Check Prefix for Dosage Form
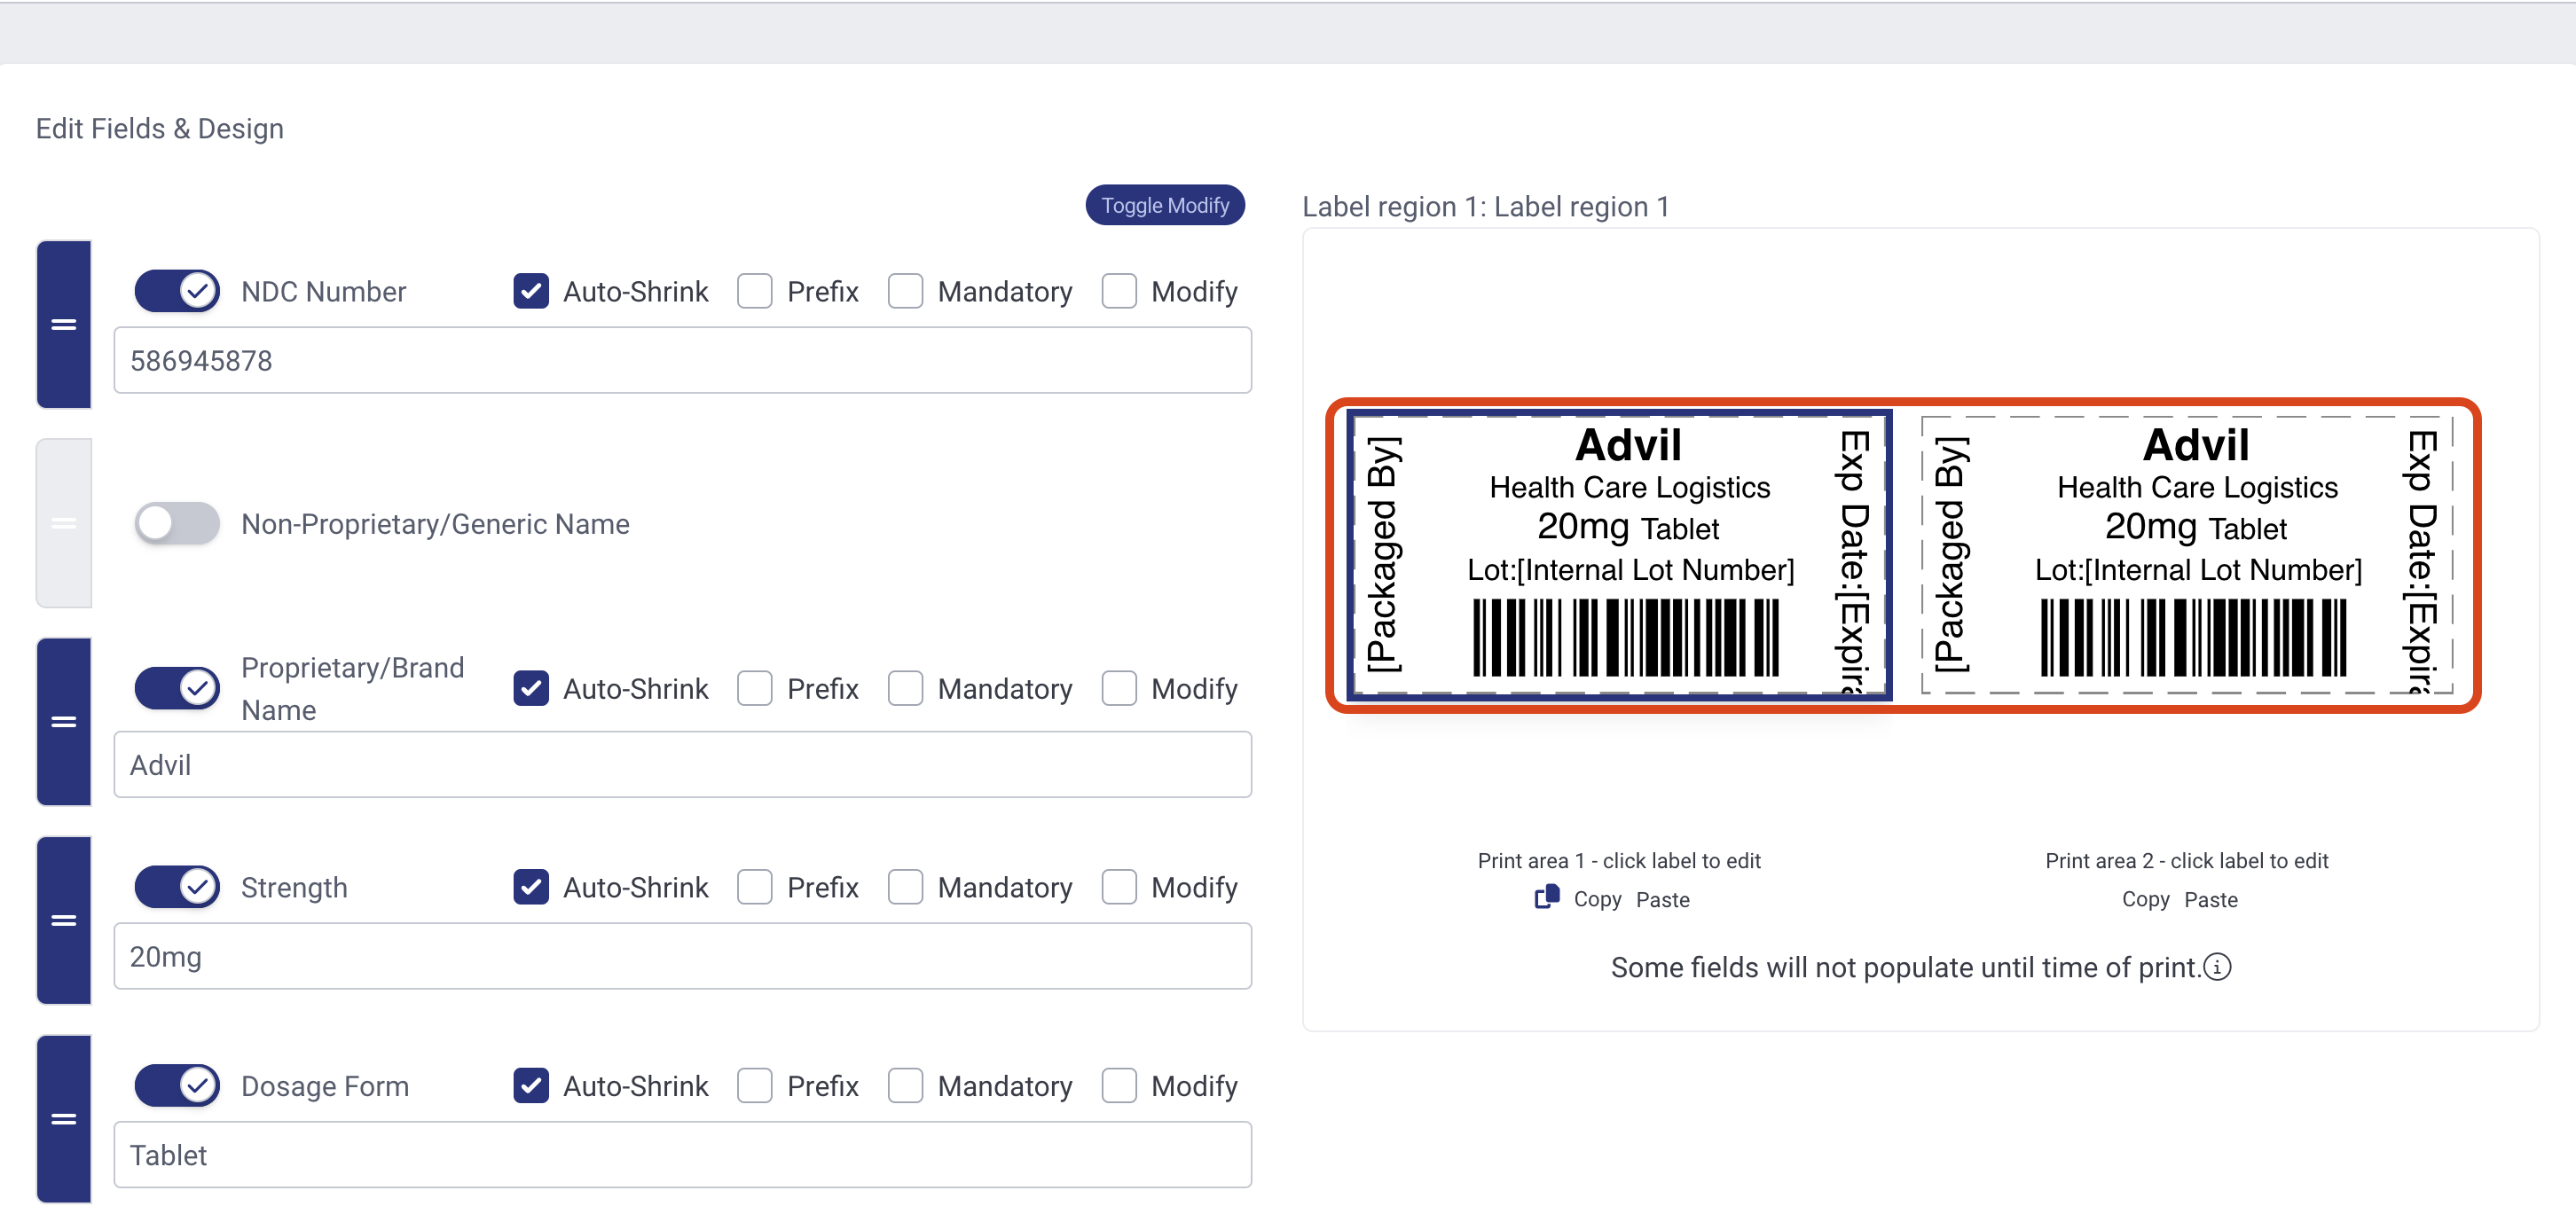This screenshot has width=2576, height=1222. coord(755,1085)
